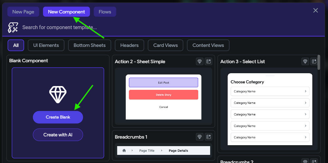Viewport: 328px width, 163px height.
Task: Filter by Bottom Sheets
Action: click(x=90, y=45)
